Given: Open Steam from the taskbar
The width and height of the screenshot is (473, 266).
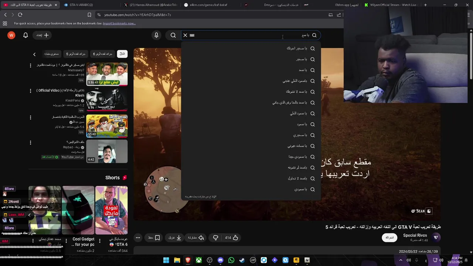Looking at the screenshot, I should (x=242, y=260).
